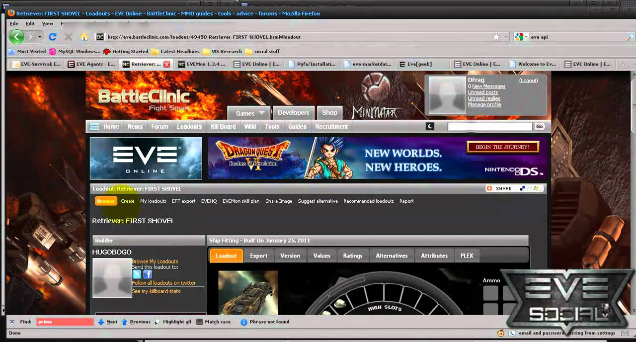The width and height of the screenshot is (636, 342).
Task: Switch to EVEMon 1.3.4 tab
Action: pos(202,64)
